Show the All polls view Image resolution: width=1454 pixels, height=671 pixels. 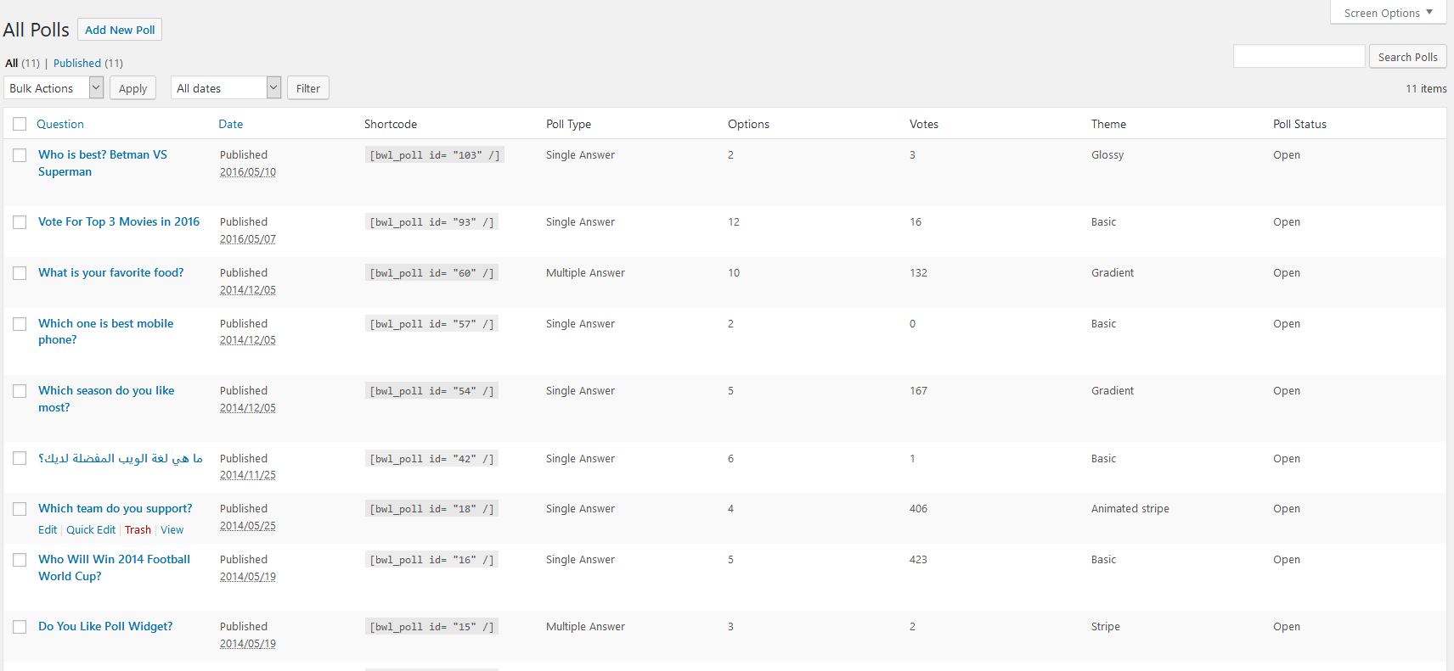pos(11,63)
